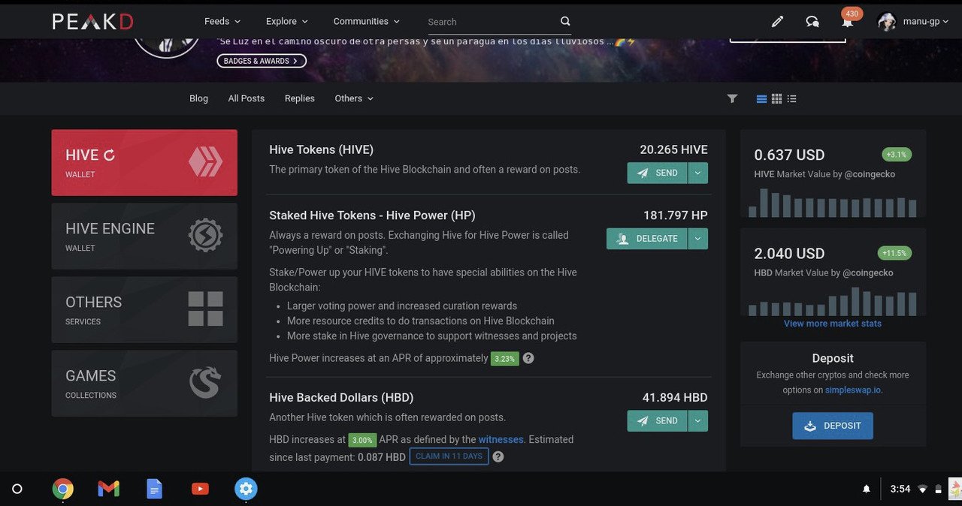962x506 pixels.
Task: Open the Hive Power APR help icon
Action: [x=528, y=358]
